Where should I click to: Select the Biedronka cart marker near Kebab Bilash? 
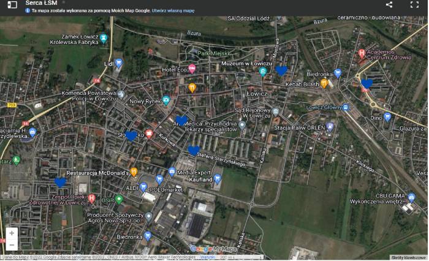[338, 73]
